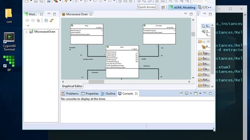Choose the Select tool in the palette
This screenshot has width=250, height=140.
pyautogui.click(x=206, y=26)
